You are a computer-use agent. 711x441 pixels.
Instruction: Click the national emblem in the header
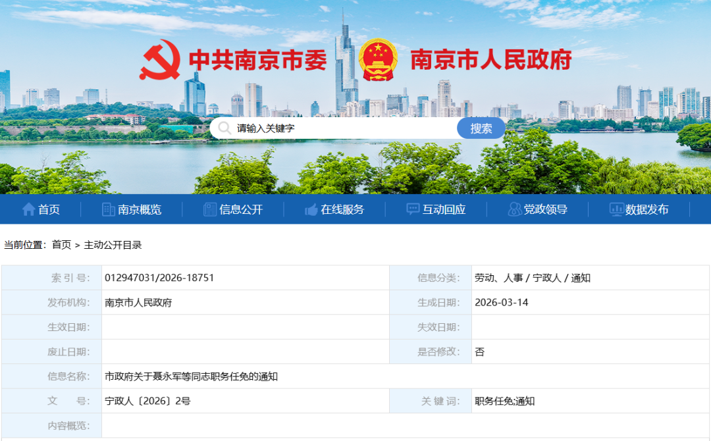(378, 60)
